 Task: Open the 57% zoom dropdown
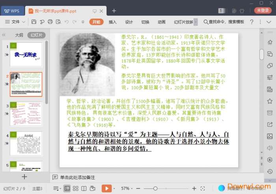click(127, 188)
